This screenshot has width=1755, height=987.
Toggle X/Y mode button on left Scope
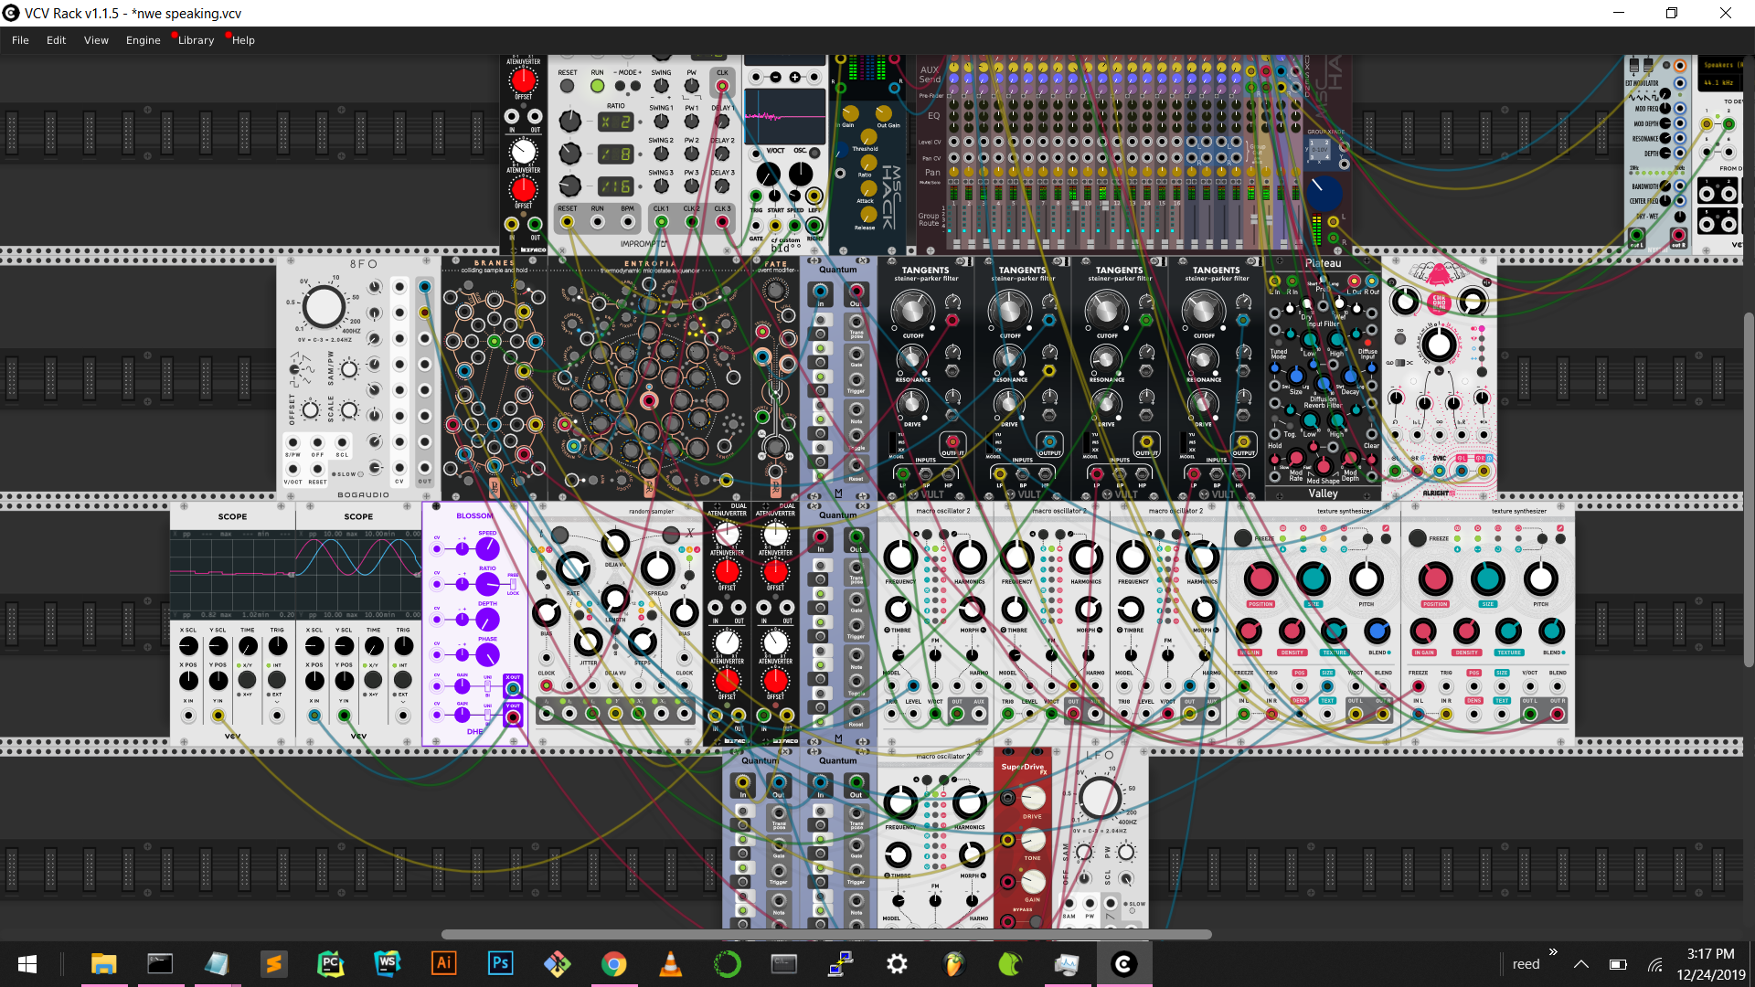(x=247, y=680)
